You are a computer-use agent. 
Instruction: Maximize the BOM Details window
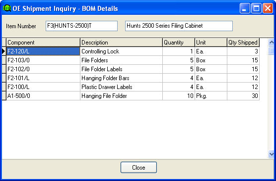(256, 8)
